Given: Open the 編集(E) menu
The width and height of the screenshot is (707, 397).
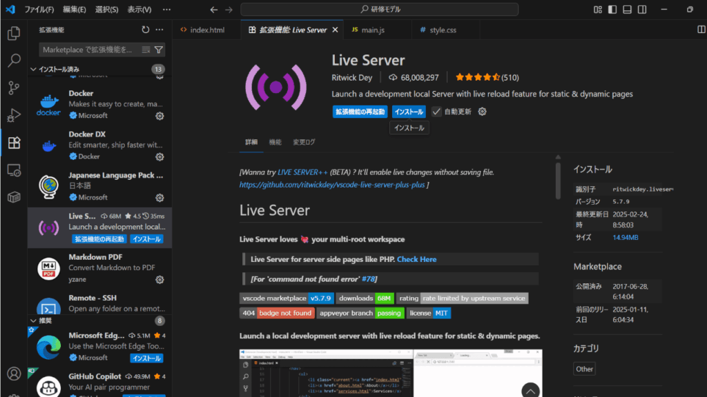Looking at the screenshot, I should (x=75, y=10).
